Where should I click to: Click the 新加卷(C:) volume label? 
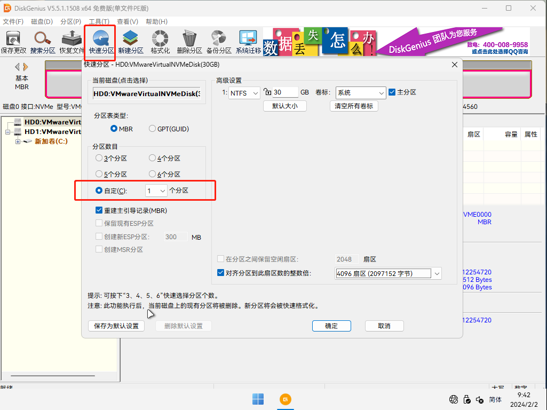pos(51,141)
